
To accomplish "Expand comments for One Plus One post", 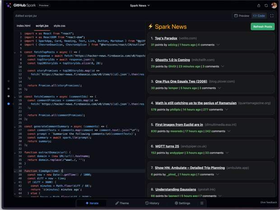I will coord(219,88).
